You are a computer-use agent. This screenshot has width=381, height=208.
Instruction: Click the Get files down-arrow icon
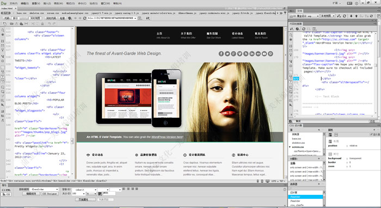pos(352,16)
